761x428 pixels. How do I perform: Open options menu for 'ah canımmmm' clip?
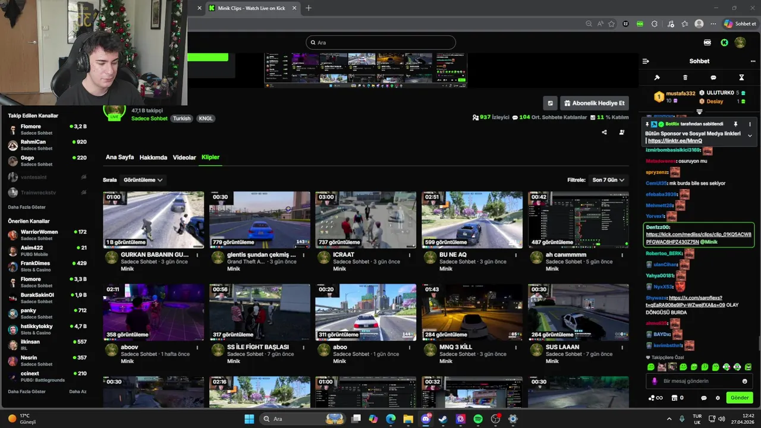(622, 255)
